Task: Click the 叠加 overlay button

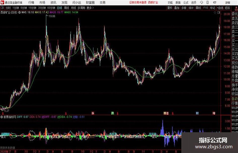Action: pyautogui.click(x=177, y=8)
